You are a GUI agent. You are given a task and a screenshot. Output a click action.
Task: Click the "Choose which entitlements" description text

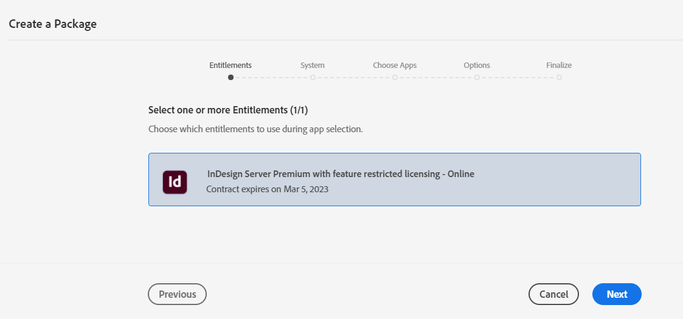255,129
